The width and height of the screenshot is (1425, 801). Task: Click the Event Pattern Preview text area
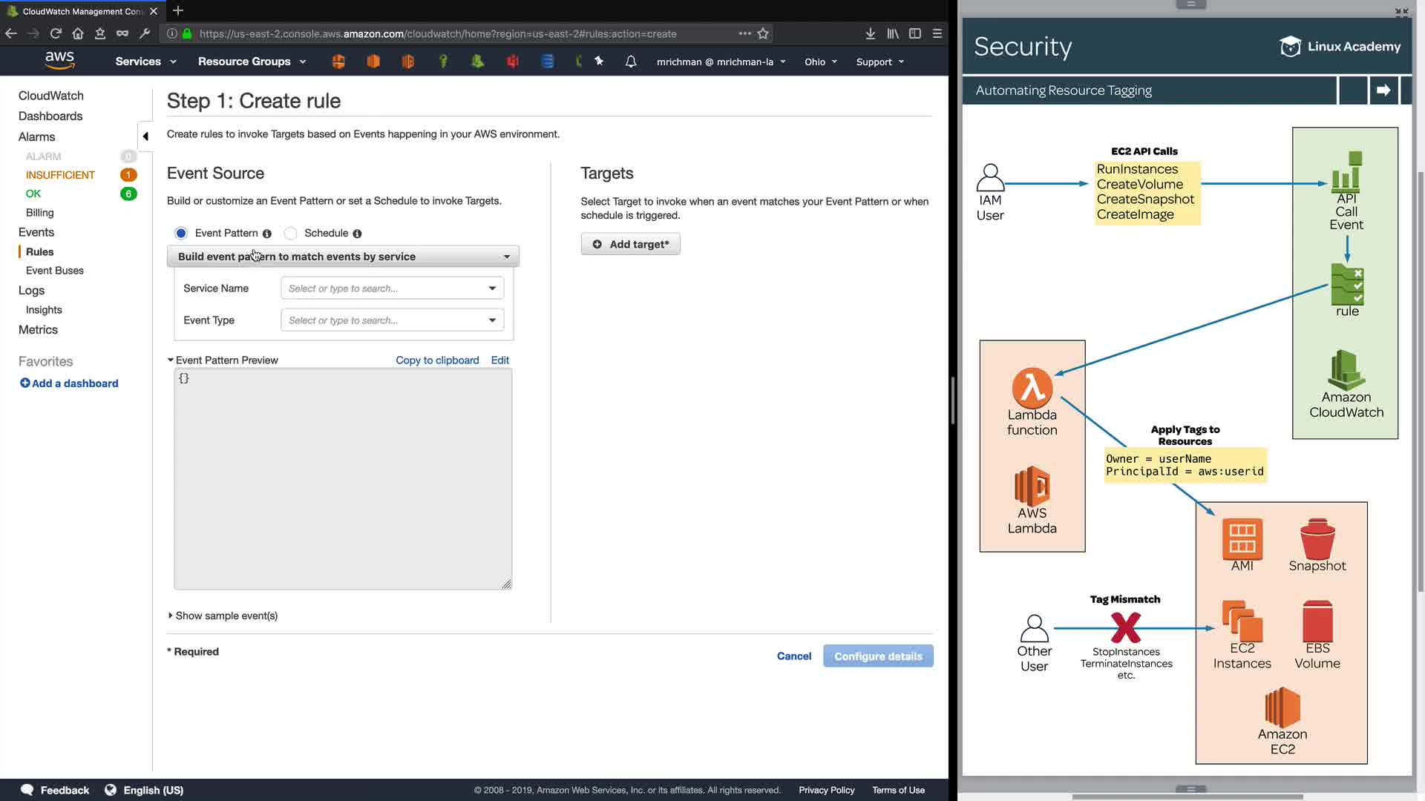[343, 478]
